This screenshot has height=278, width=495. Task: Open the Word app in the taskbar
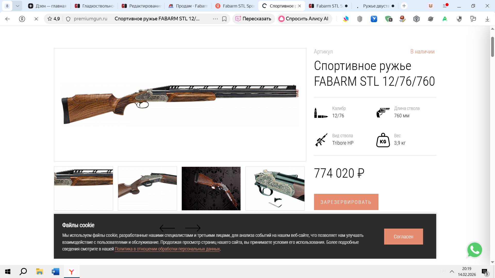(x=55, y=272)
